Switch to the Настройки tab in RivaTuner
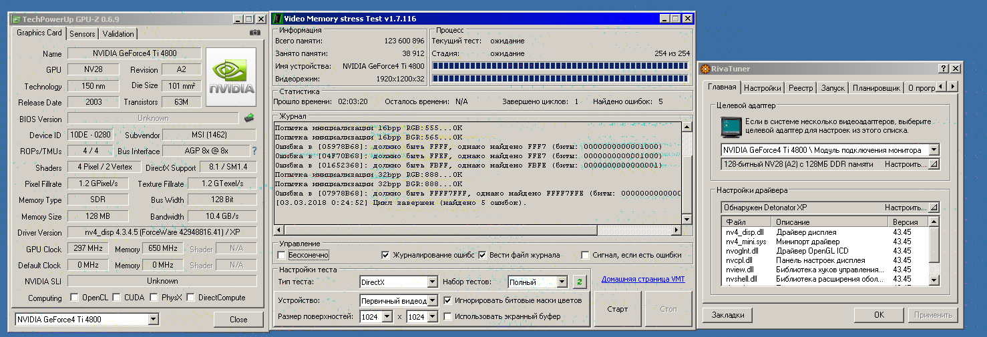Viewport: 987px width, 337px height. tap(762, 88)
